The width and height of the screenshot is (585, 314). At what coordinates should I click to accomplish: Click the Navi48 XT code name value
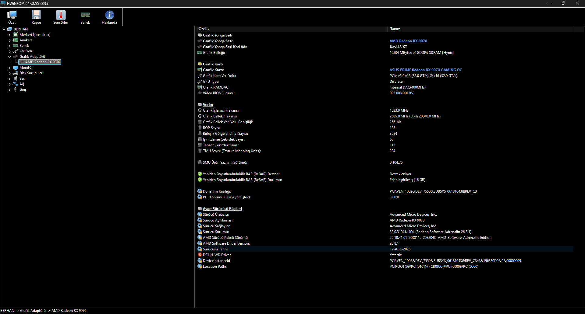[398, 47]
